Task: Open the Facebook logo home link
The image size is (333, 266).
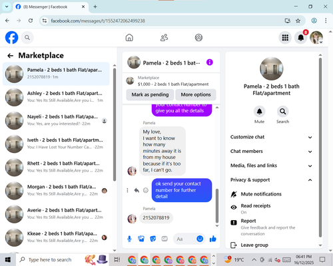Action: click(x=11, y=37)
